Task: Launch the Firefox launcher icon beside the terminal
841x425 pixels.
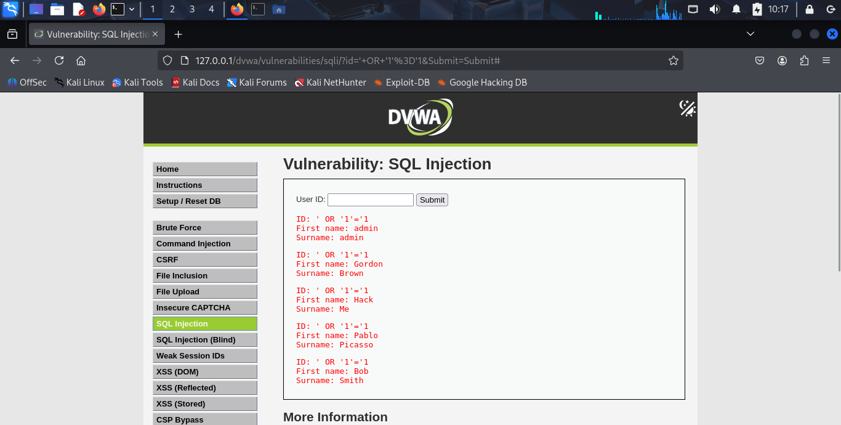Action: click(x=99, y=9)
